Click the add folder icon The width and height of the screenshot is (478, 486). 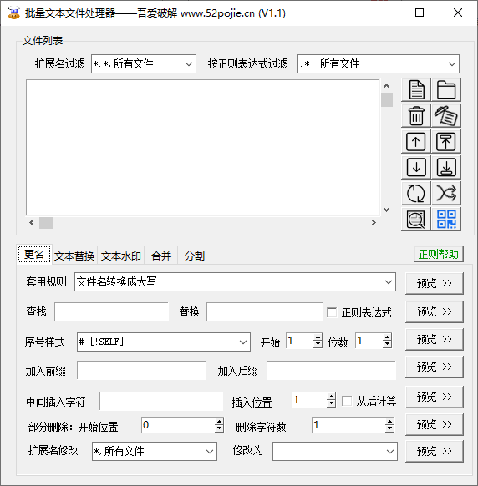point(446,89)
